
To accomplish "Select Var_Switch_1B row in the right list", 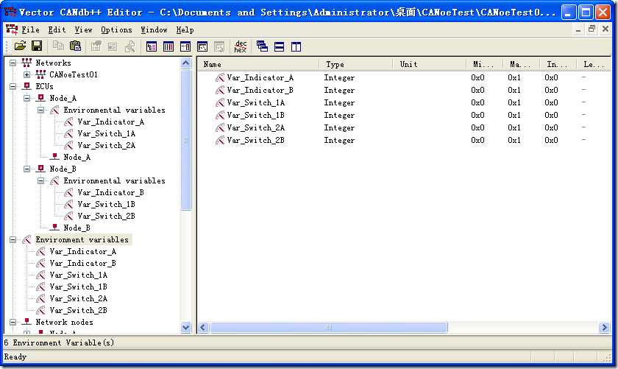I will click(404, 115).
